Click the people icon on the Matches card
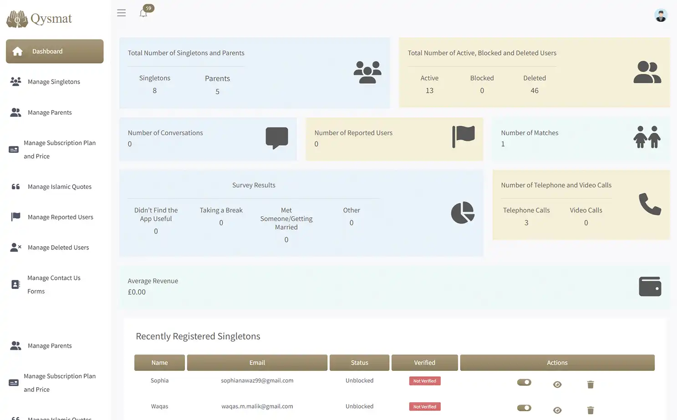The width and height of the screenshot is (677, 420). (646, 137)
